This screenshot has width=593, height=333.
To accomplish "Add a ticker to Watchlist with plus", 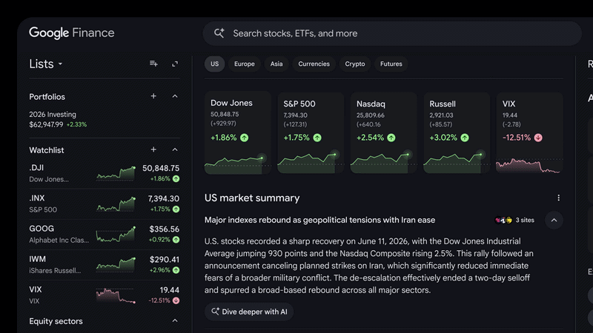I will pos(153,149).
